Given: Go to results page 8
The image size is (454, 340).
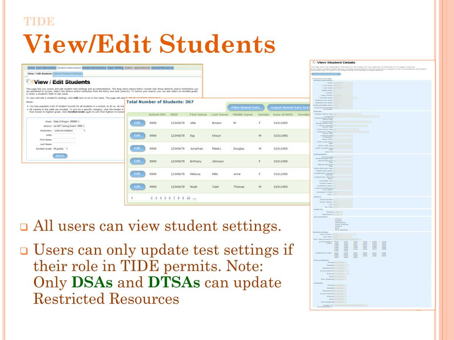Looking at the screenshot, I should coord(178,198).
